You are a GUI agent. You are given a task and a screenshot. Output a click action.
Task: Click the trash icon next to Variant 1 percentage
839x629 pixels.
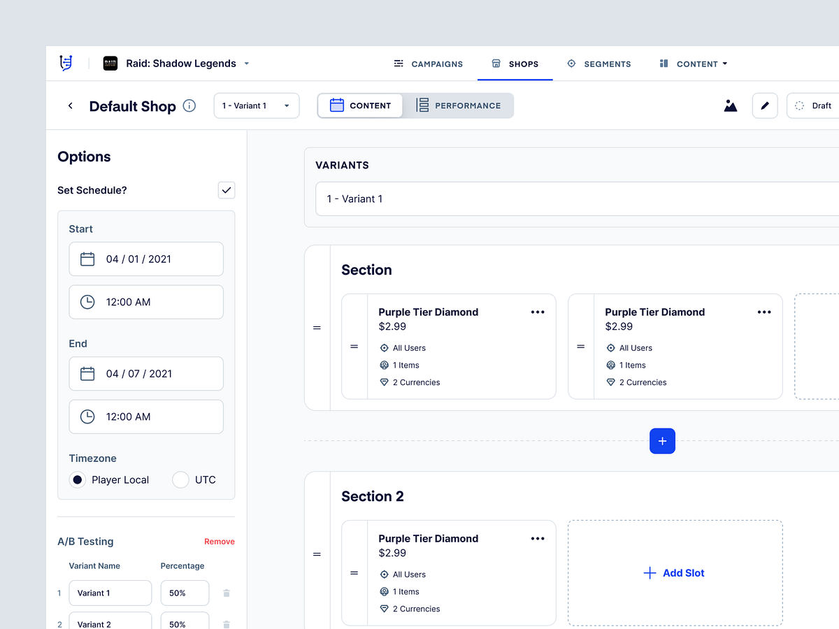tap(226, 593)
